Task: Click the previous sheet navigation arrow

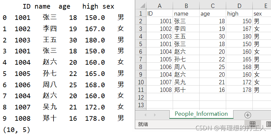Action: pos(145,115)
